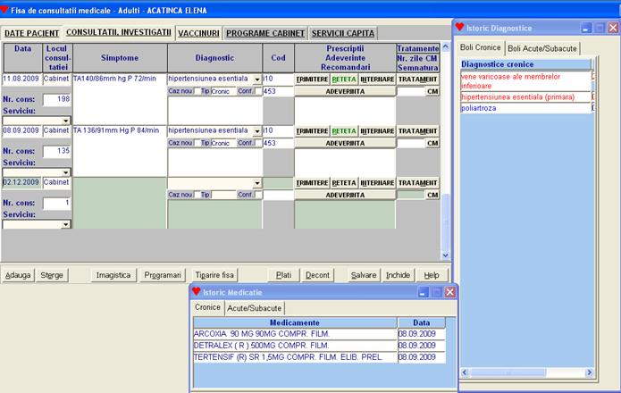
Task: Click ADEVERINTA button in 02.12.2009 row
Action: click(x=344, y=195)
